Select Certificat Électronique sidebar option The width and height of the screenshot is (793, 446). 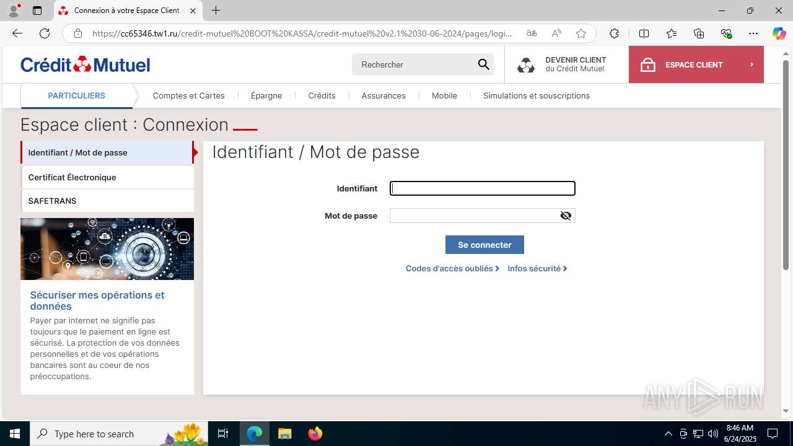click(107, 177)
